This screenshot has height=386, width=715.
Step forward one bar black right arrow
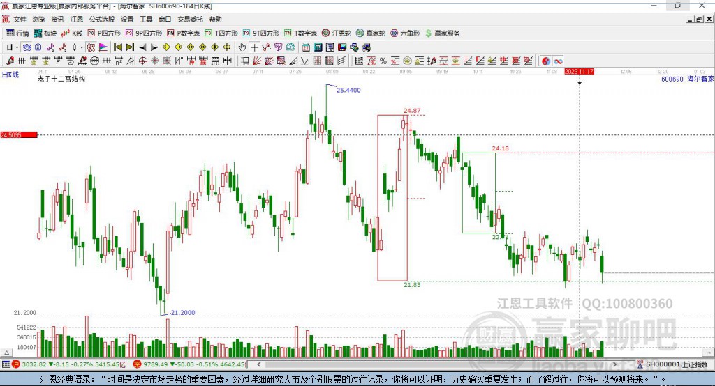click(x=154, y=47)
